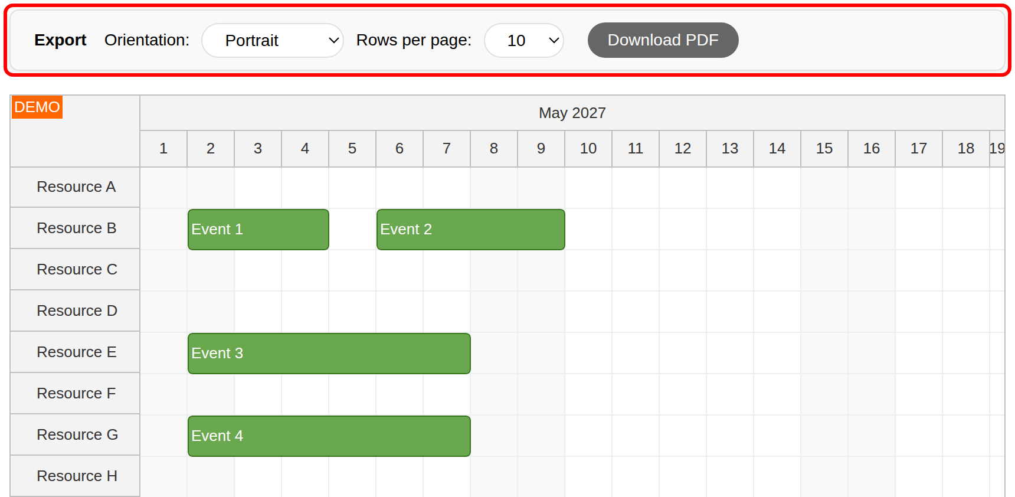
Task: Select Event 3 in Resource E row
Action: (329, 354)
